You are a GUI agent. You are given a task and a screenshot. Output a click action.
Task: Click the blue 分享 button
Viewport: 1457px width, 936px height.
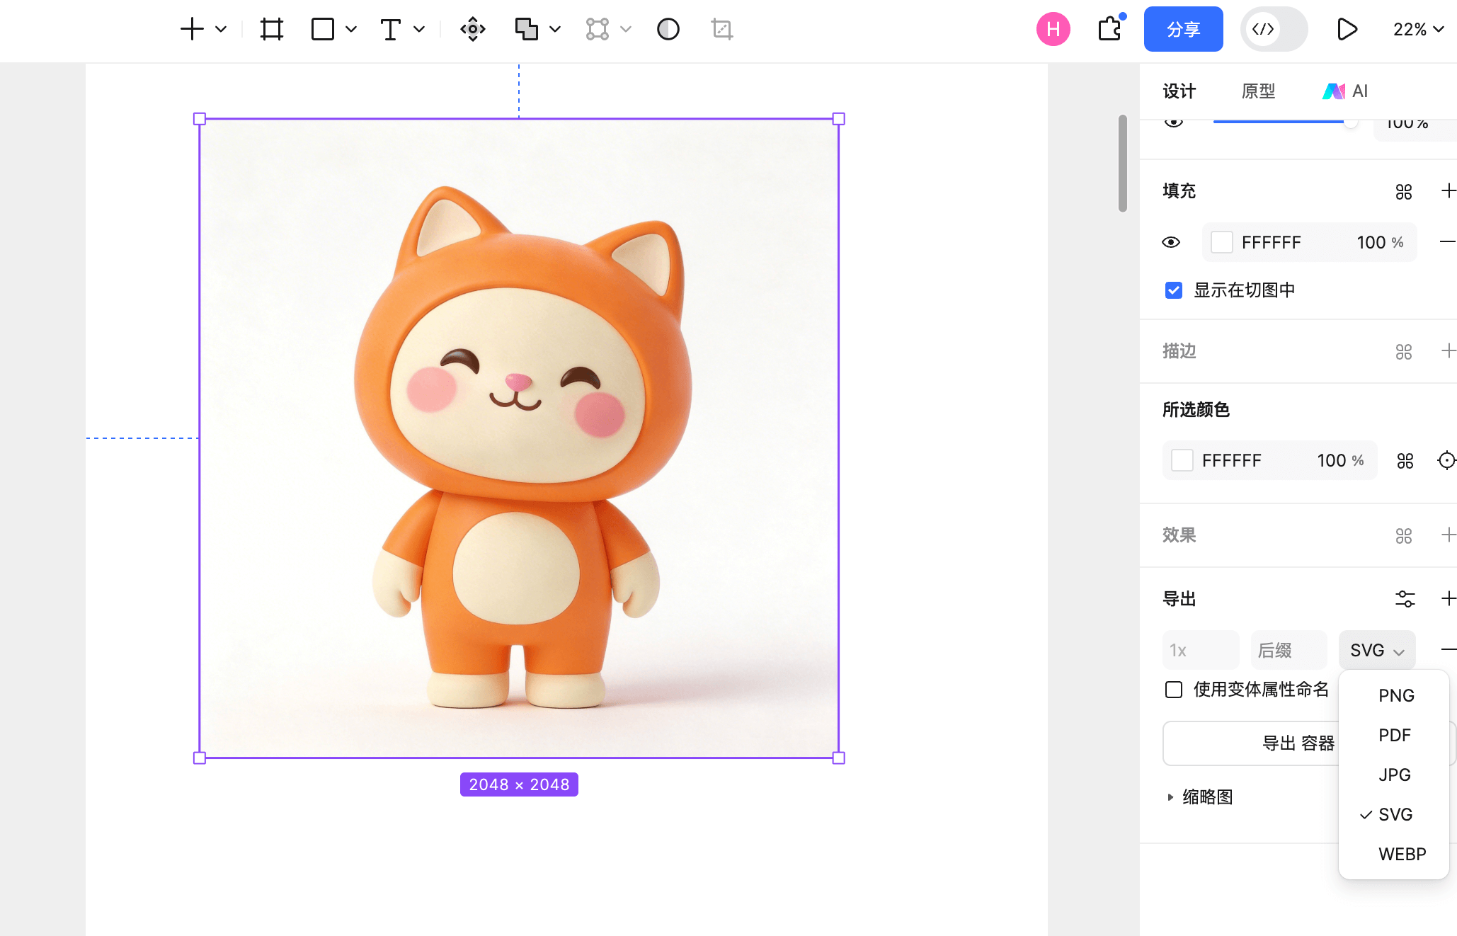pos(1183,29)
